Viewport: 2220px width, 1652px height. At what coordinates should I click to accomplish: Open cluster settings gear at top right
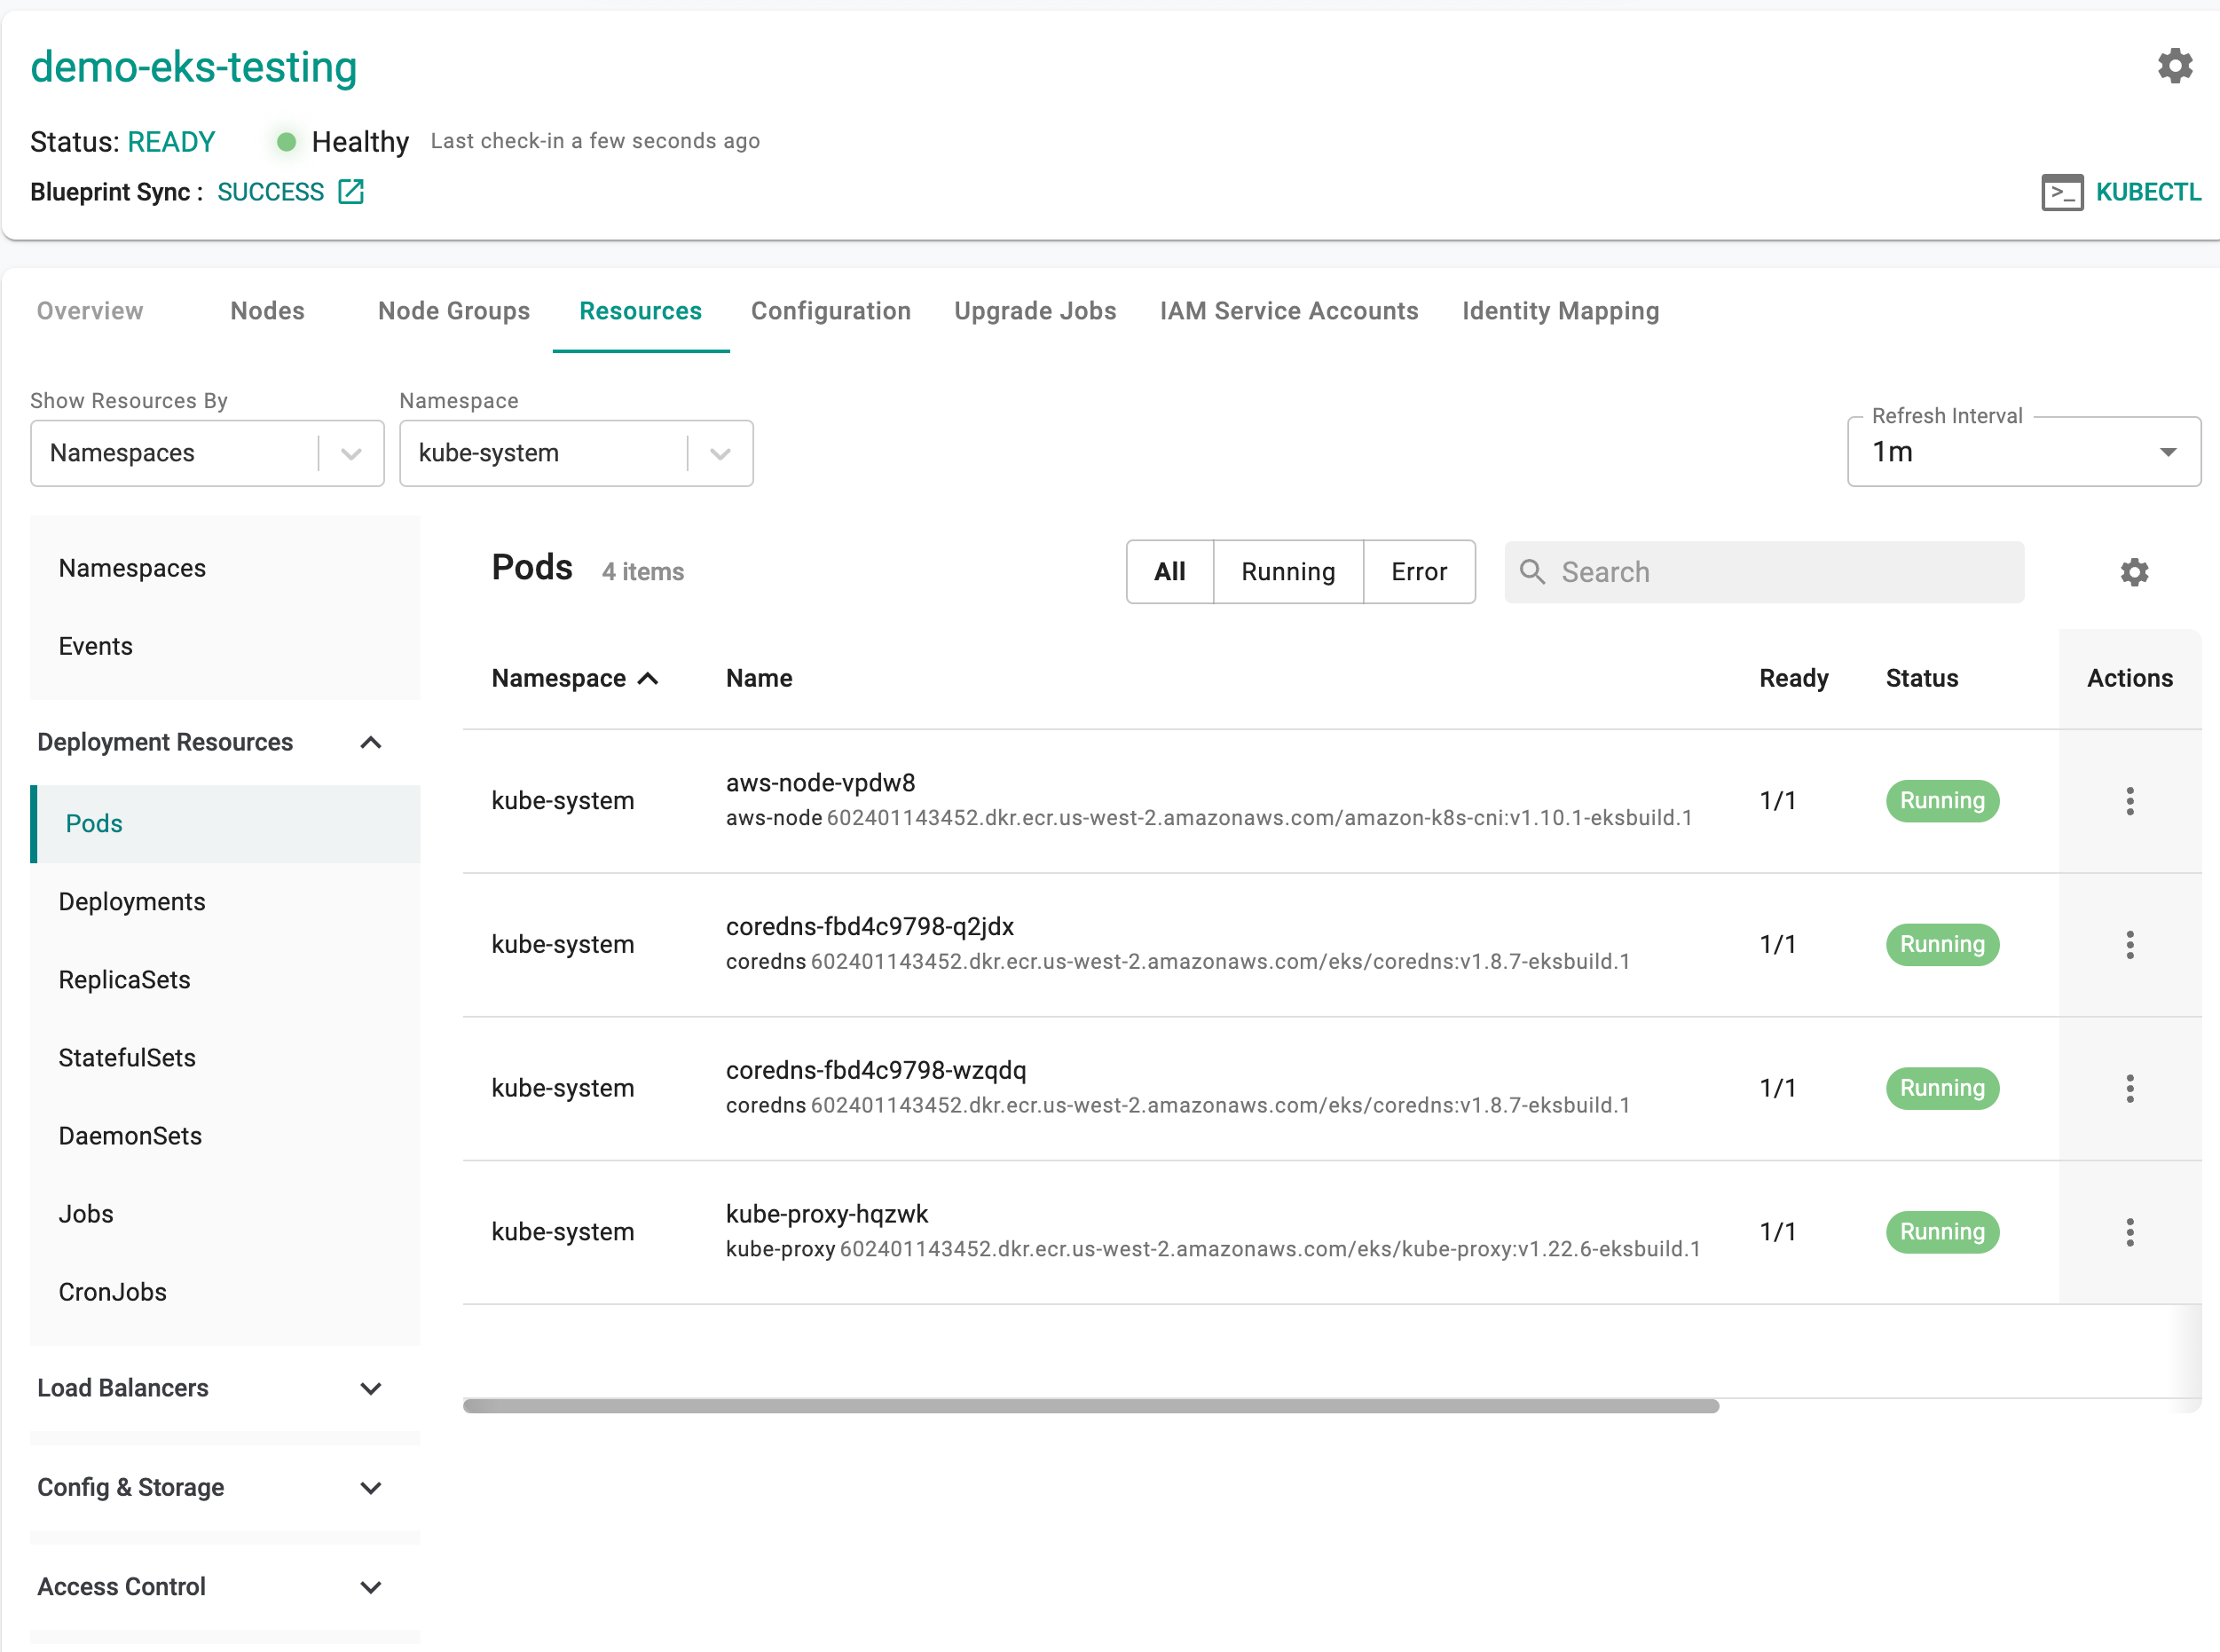(2174, 66)
